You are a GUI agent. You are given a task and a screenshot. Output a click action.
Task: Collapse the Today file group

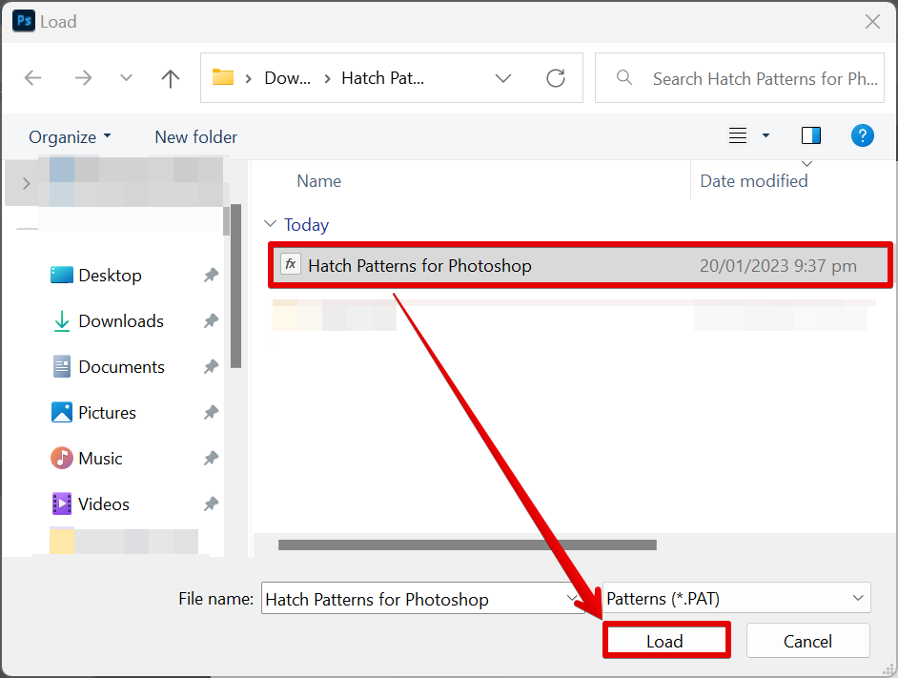click(x=269, y=225)
